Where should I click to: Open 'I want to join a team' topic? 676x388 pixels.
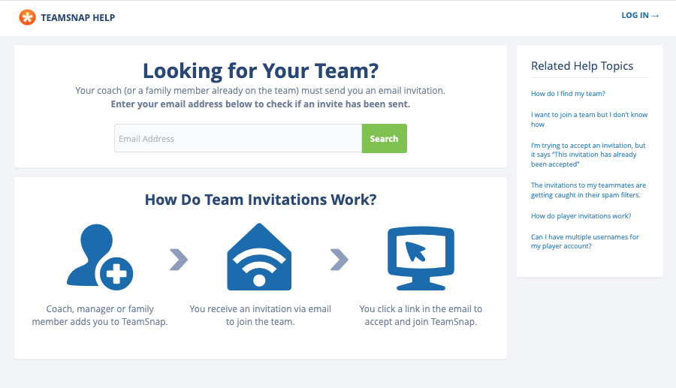point(589,119)
